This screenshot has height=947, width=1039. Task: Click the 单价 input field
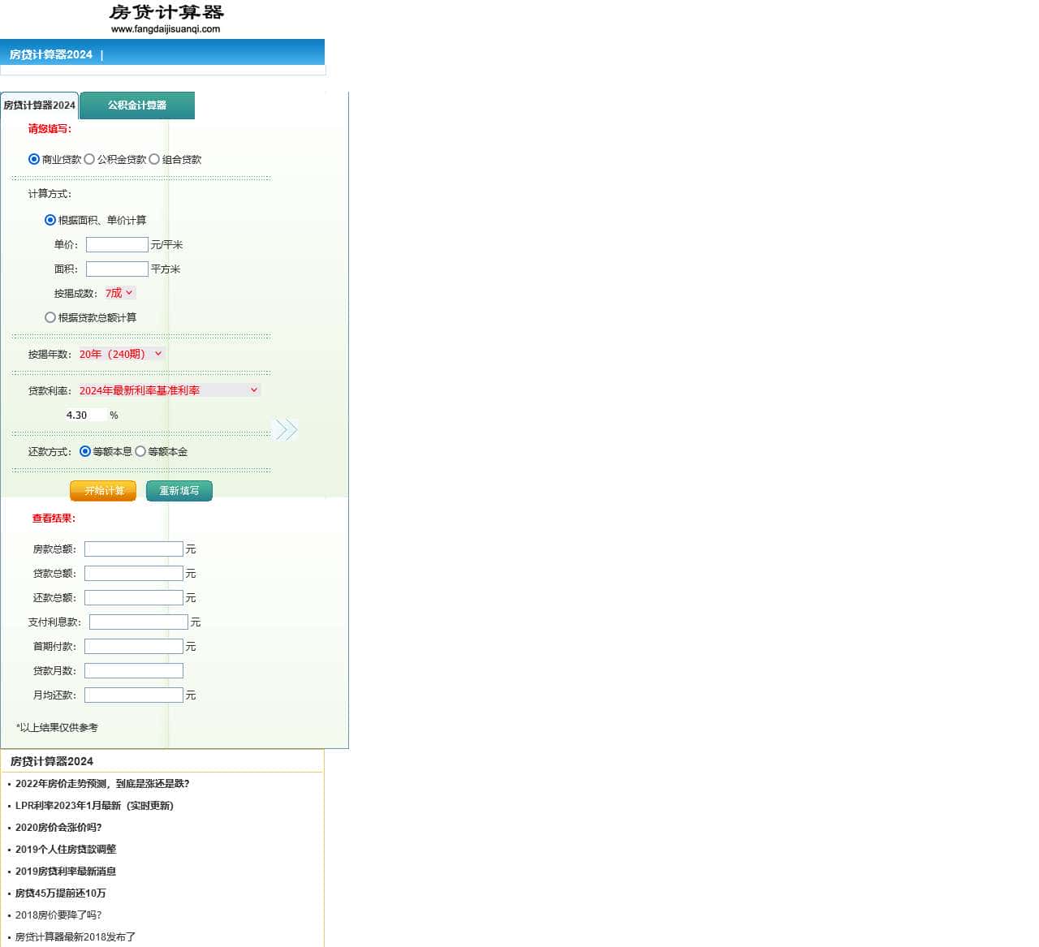point(117,244)
